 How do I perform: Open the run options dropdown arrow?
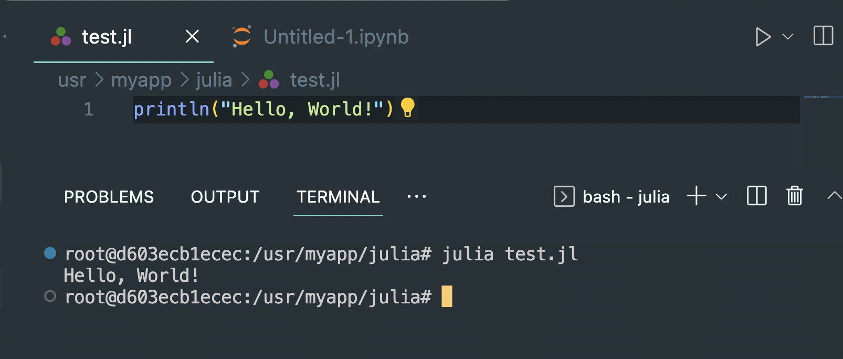[x=786, y=38]
